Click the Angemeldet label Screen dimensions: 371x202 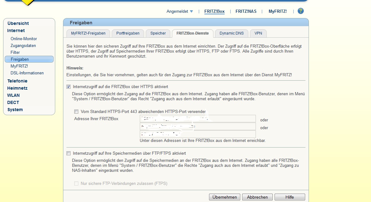click(177, 11)
